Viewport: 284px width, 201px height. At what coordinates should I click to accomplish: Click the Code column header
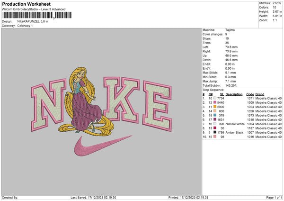click(250, 94)
